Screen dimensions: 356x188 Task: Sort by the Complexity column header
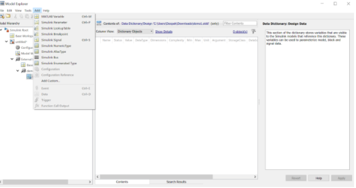(x=176, y=40)
